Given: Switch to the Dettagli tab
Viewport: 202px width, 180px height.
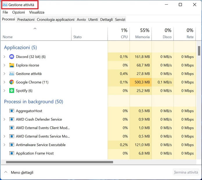Looking at the screenshot, I should click(107, 20).
